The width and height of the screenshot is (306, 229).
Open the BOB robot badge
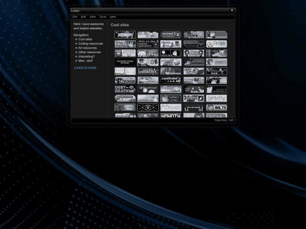(x=148, y=62)
